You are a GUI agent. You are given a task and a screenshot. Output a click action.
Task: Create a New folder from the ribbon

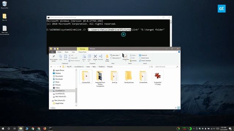(107, 58)
